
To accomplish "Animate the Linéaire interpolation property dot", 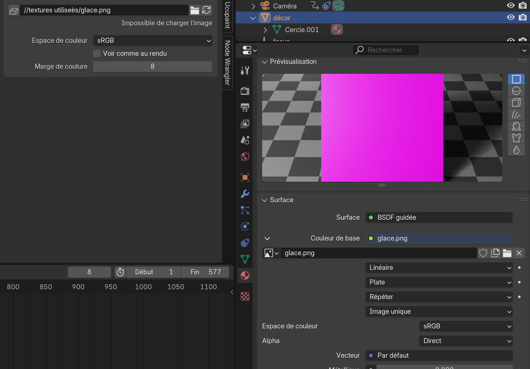I will tap(519, 267).
